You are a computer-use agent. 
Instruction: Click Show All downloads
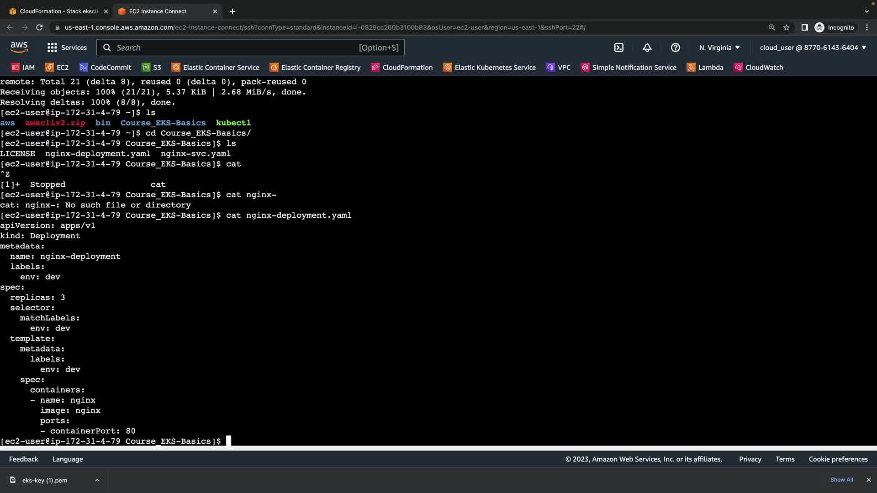841,480
